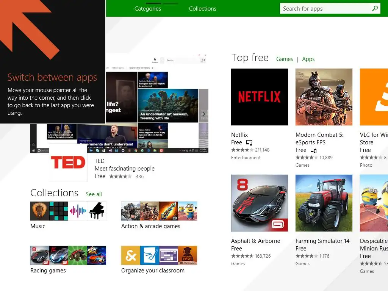Open the Collections menu in top bar

pyautogui.click(x=202, y=9)
